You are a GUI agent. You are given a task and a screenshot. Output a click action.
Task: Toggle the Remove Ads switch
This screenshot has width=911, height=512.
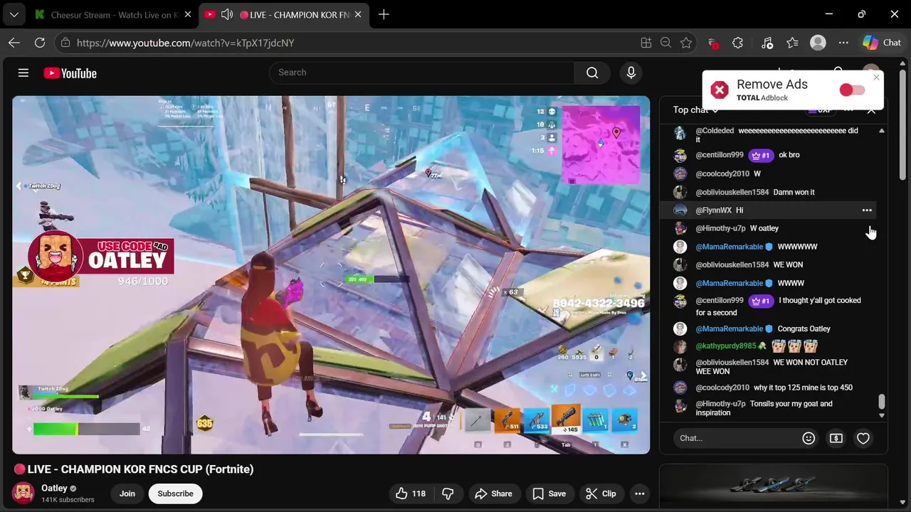852,90
